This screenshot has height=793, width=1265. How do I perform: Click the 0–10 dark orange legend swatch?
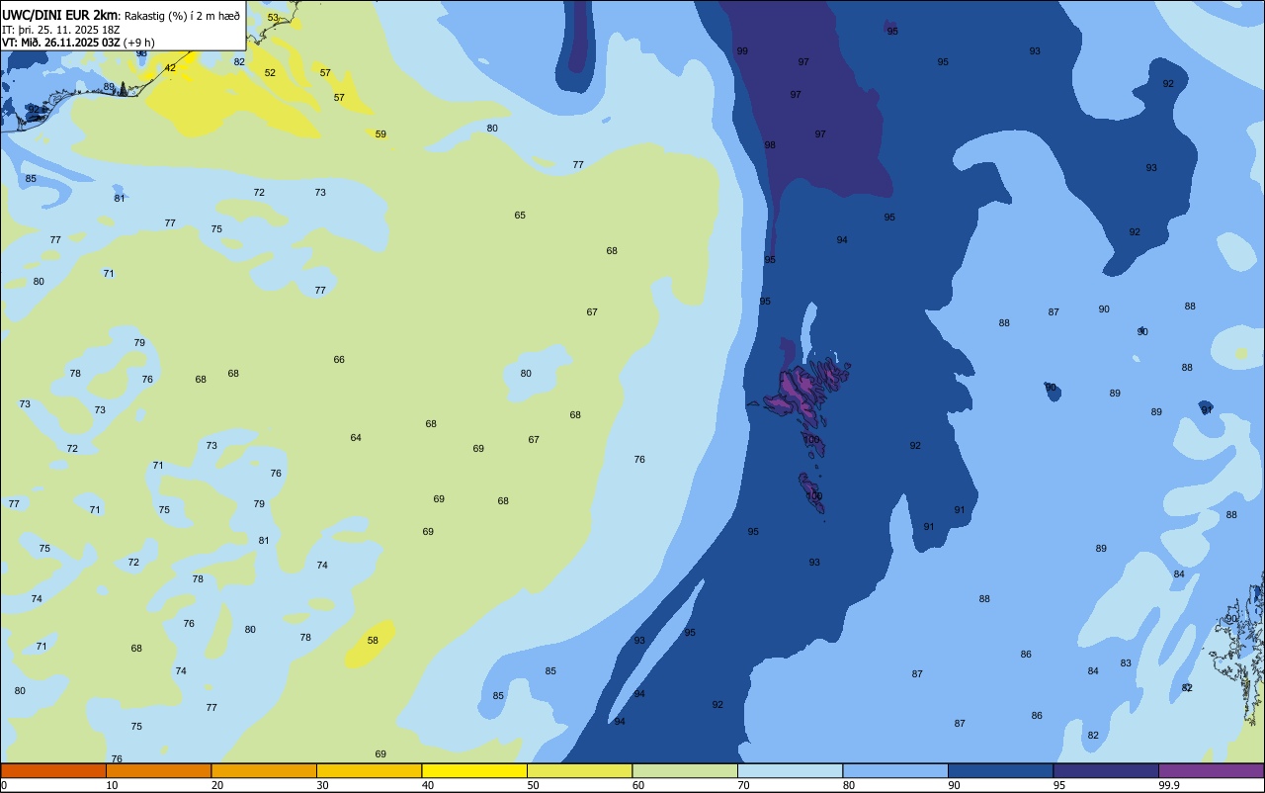click(x=53, y=770)
